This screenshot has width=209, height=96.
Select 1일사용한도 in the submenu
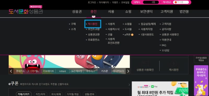tap(147, 34)
